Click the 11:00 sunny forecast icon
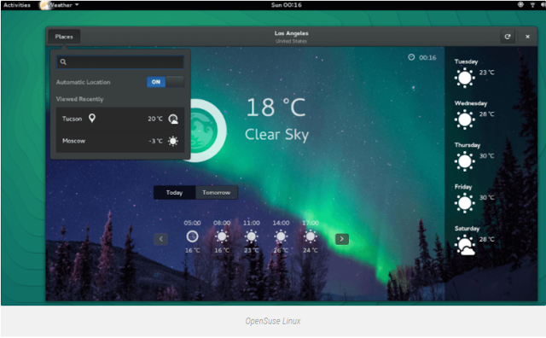Image resolution: width=546 pixels, height=338 pixels. tap(251, 236)
